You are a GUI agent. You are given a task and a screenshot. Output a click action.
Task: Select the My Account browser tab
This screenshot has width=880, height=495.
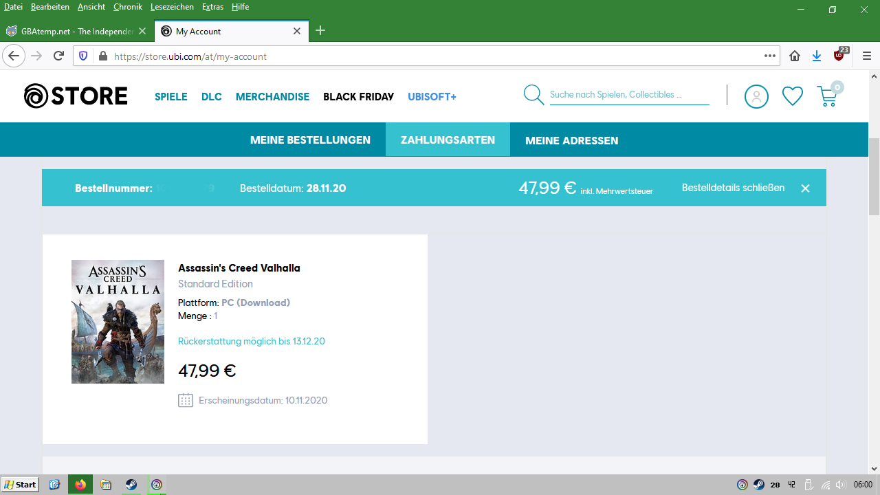231,31
